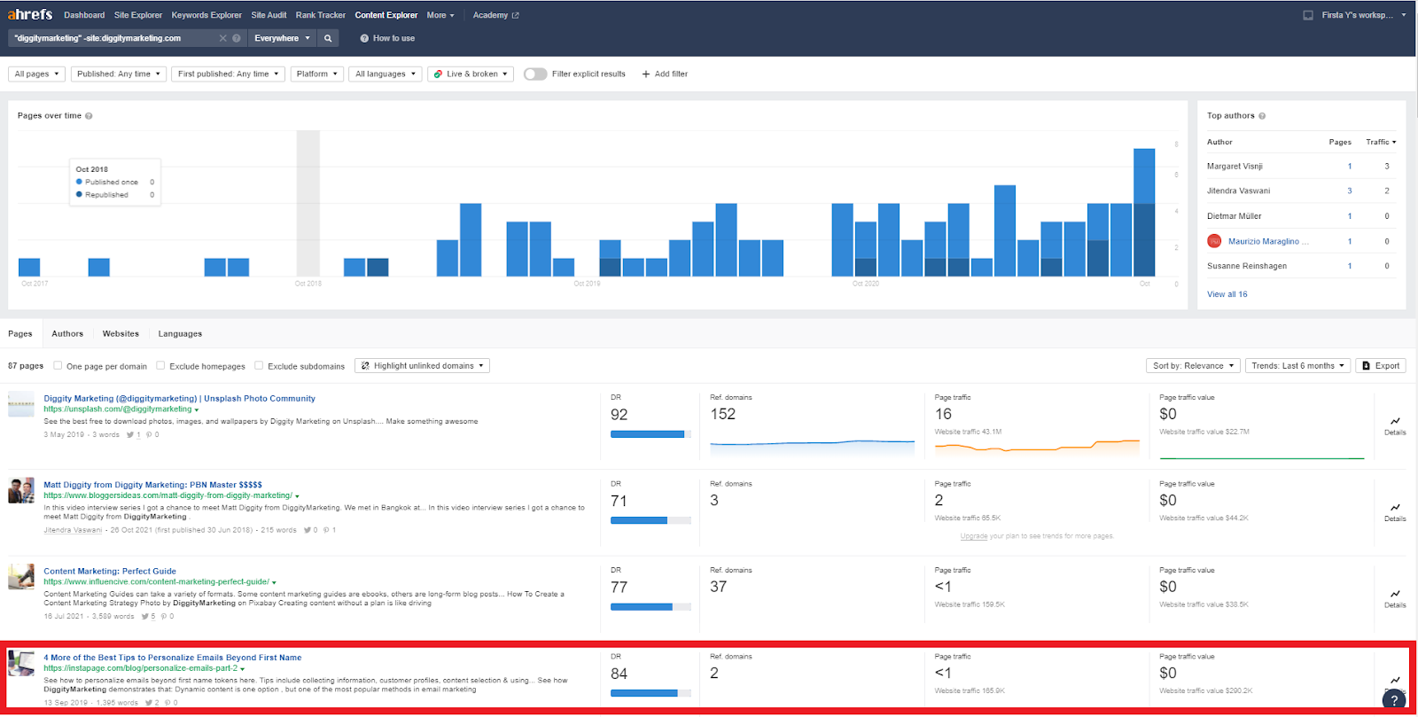Open thumbnail of Unsplash Photo Community result
This screenshot has width=1418, height=717.
pos(21,404)
